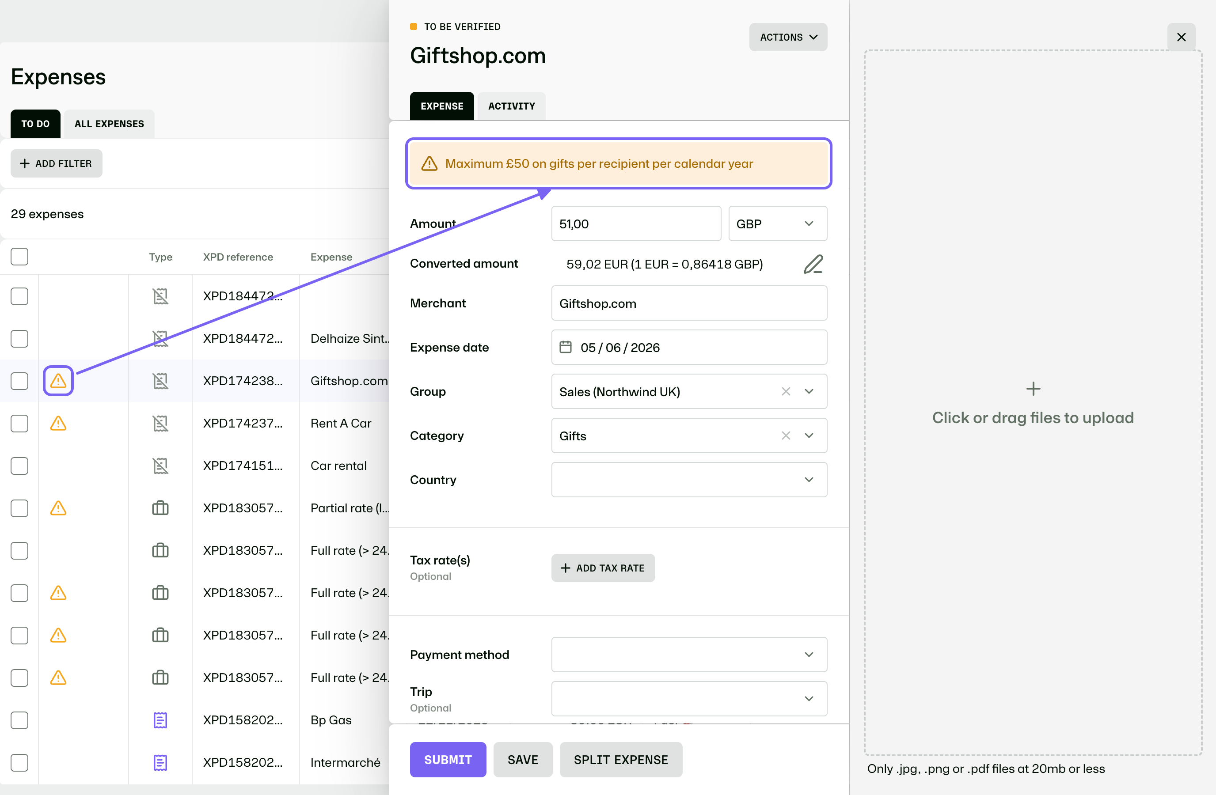1216x795 pixels.
Task: Click the Split Expense button
Action: [621, 760]
